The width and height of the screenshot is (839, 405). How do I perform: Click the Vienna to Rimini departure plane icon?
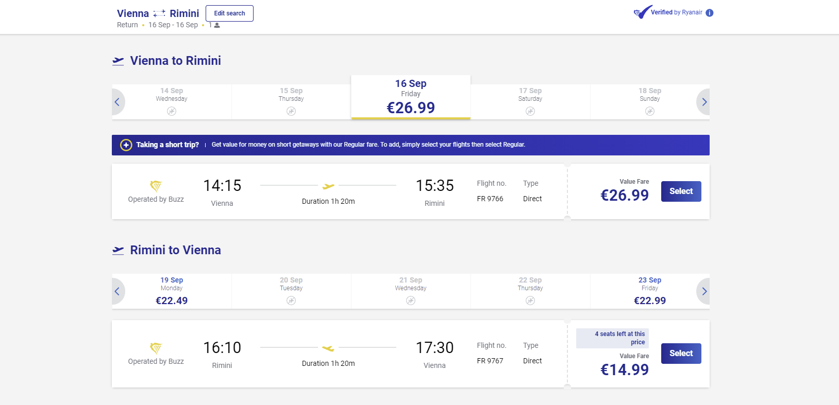point(118,61)
